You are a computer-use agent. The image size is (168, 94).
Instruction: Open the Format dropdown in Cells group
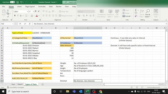tap(127, 16)
